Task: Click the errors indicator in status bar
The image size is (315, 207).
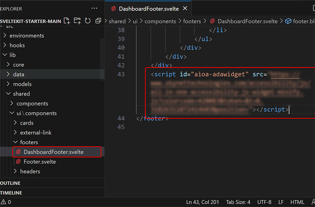Action: pos(6,202)
